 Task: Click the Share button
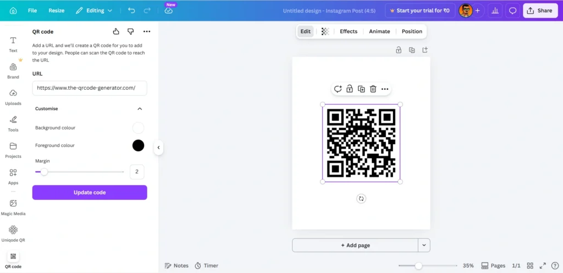(540, 11)
